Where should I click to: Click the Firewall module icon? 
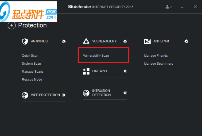click(x=86, y=71)
